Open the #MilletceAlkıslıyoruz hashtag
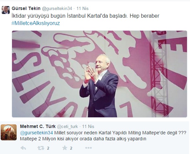Viewport: 190px width, 154px height. click(x=36, y=23)
